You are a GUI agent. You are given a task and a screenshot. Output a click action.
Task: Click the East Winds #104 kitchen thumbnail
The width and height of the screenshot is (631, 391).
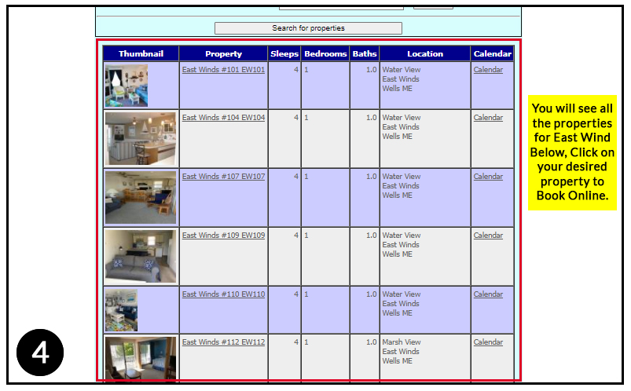point(141,139)
